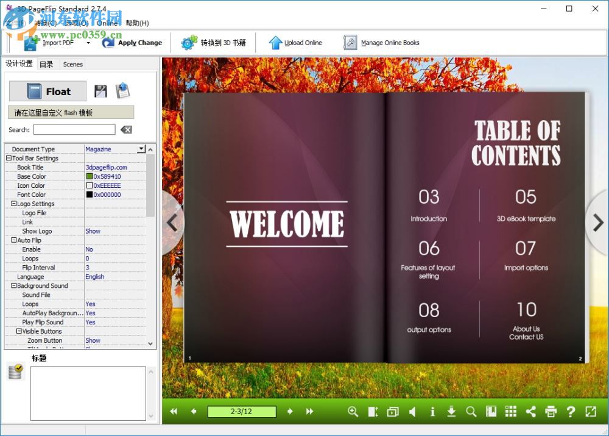Mute sound with the speaker icon
This screenshot has height=436, width=609.
(412, 412)
